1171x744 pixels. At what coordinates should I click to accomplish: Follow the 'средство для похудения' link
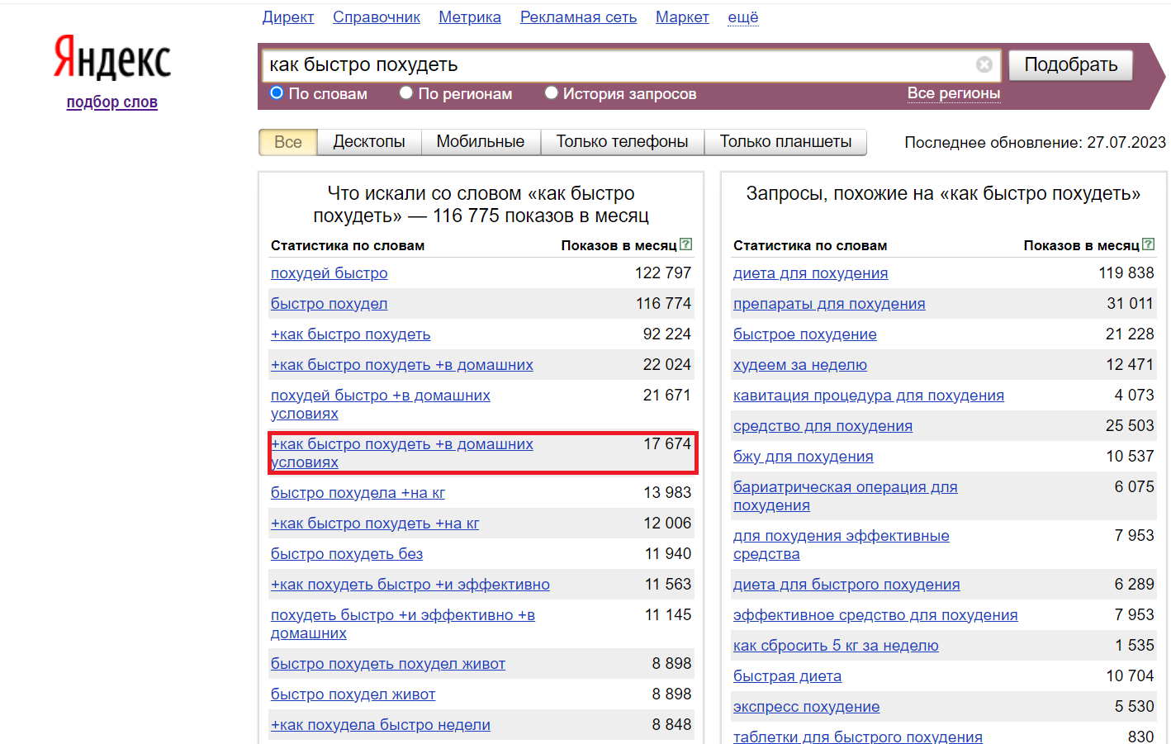coord(823,426)
